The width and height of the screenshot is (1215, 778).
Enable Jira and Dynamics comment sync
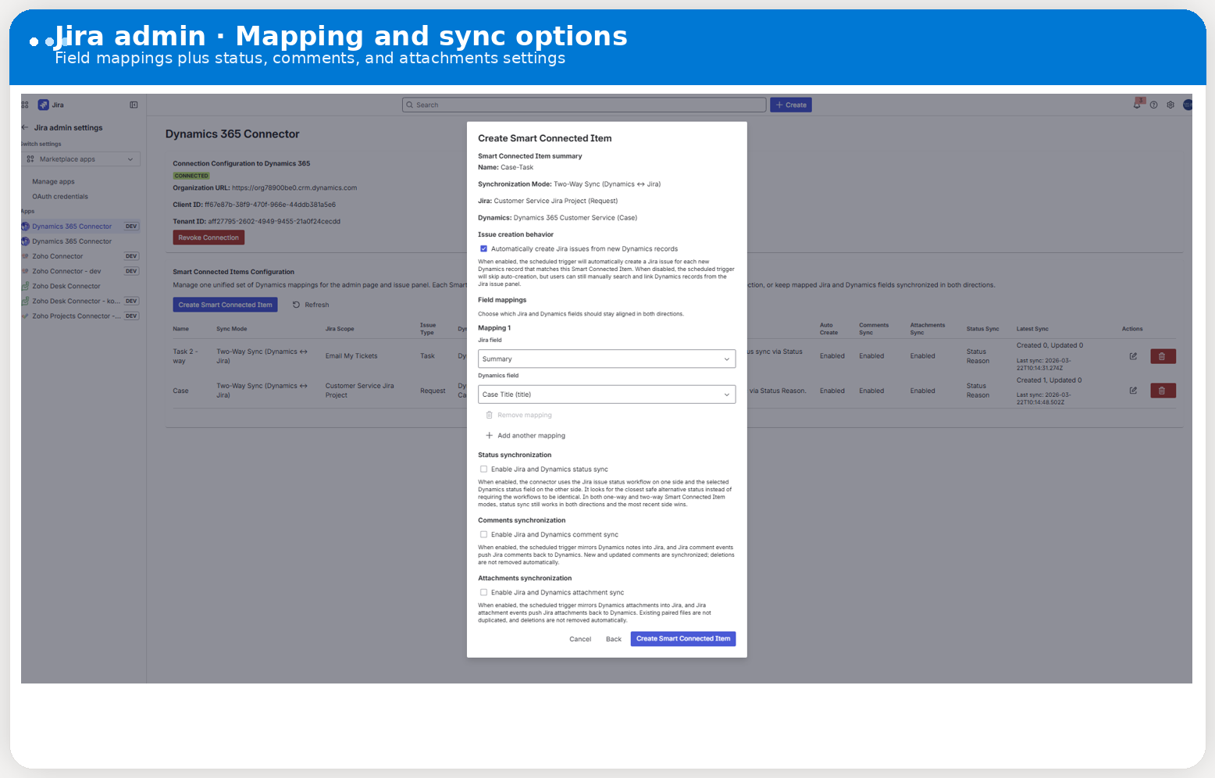click(484, 534)
